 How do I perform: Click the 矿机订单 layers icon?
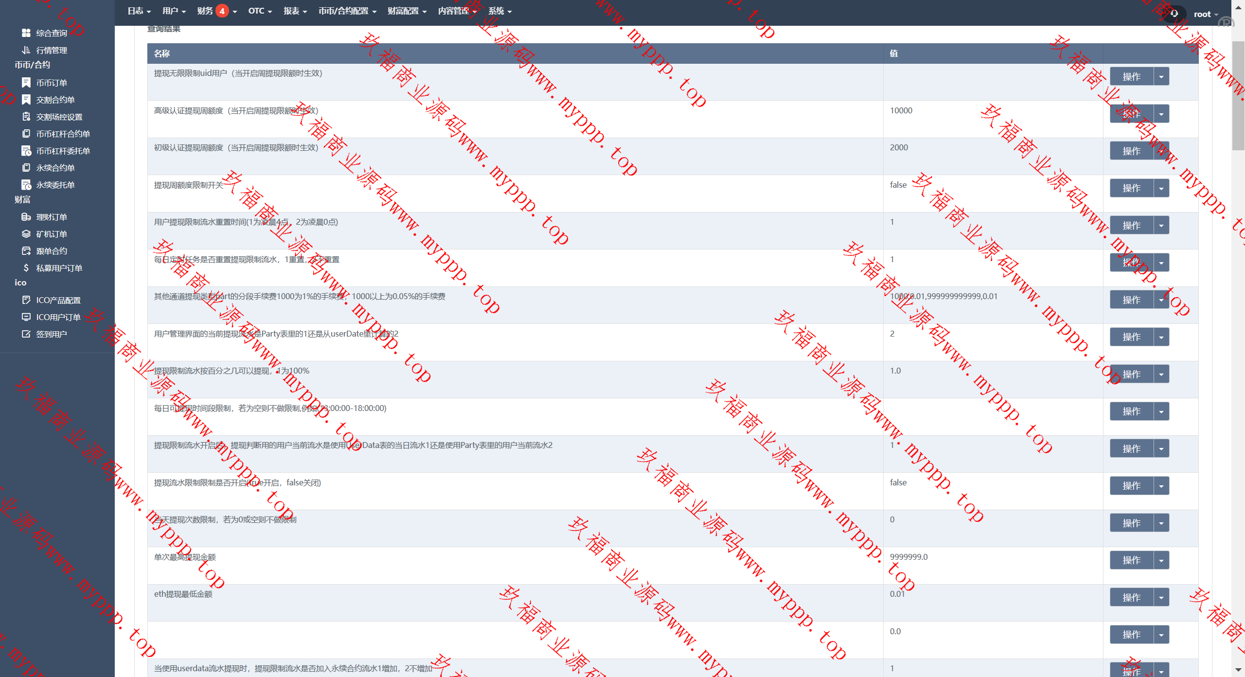click(26, 234)
